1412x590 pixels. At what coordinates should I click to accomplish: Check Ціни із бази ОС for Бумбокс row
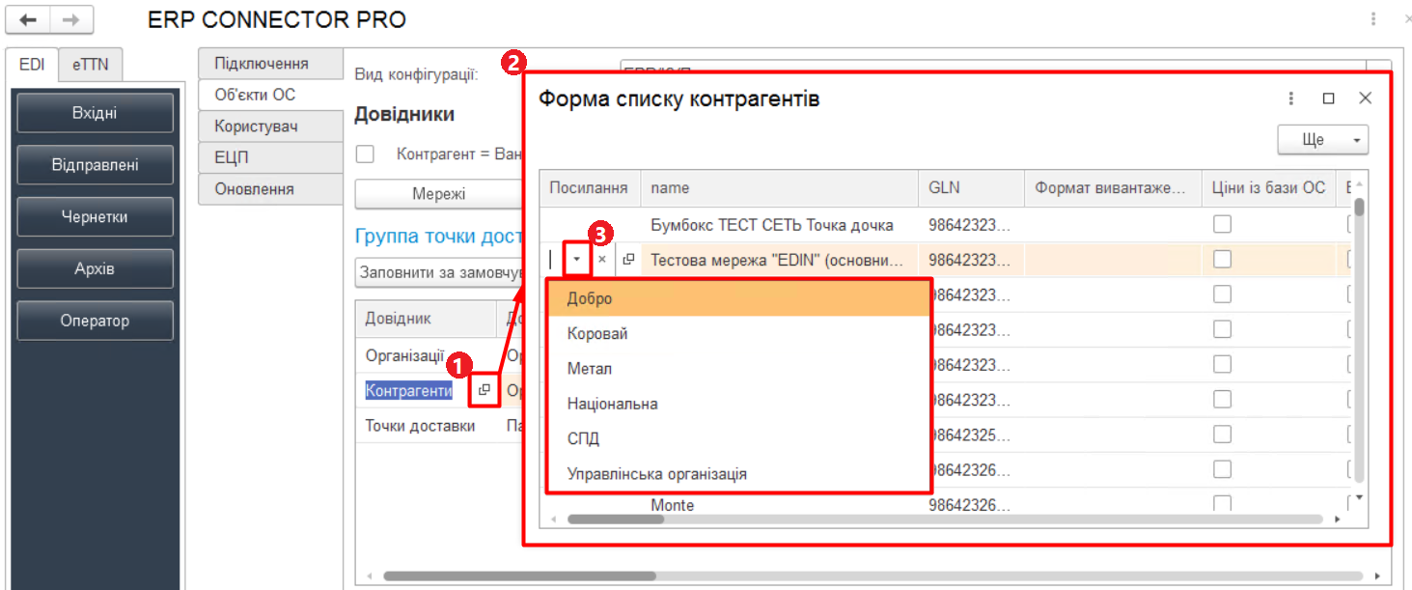1222,225
